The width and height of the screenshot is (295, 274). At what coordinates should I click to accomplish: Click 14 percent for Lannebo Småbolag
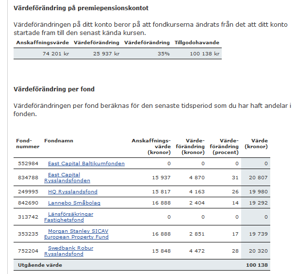click(235, 203)
